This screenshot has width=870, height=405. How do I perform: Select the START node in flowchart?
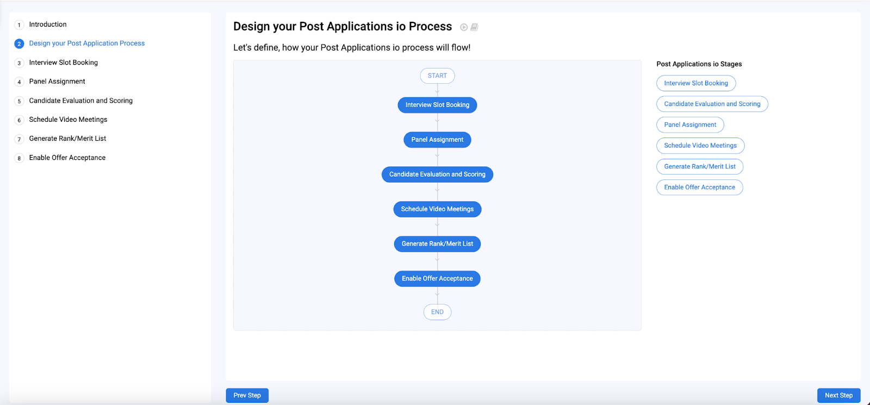[437, 76]
